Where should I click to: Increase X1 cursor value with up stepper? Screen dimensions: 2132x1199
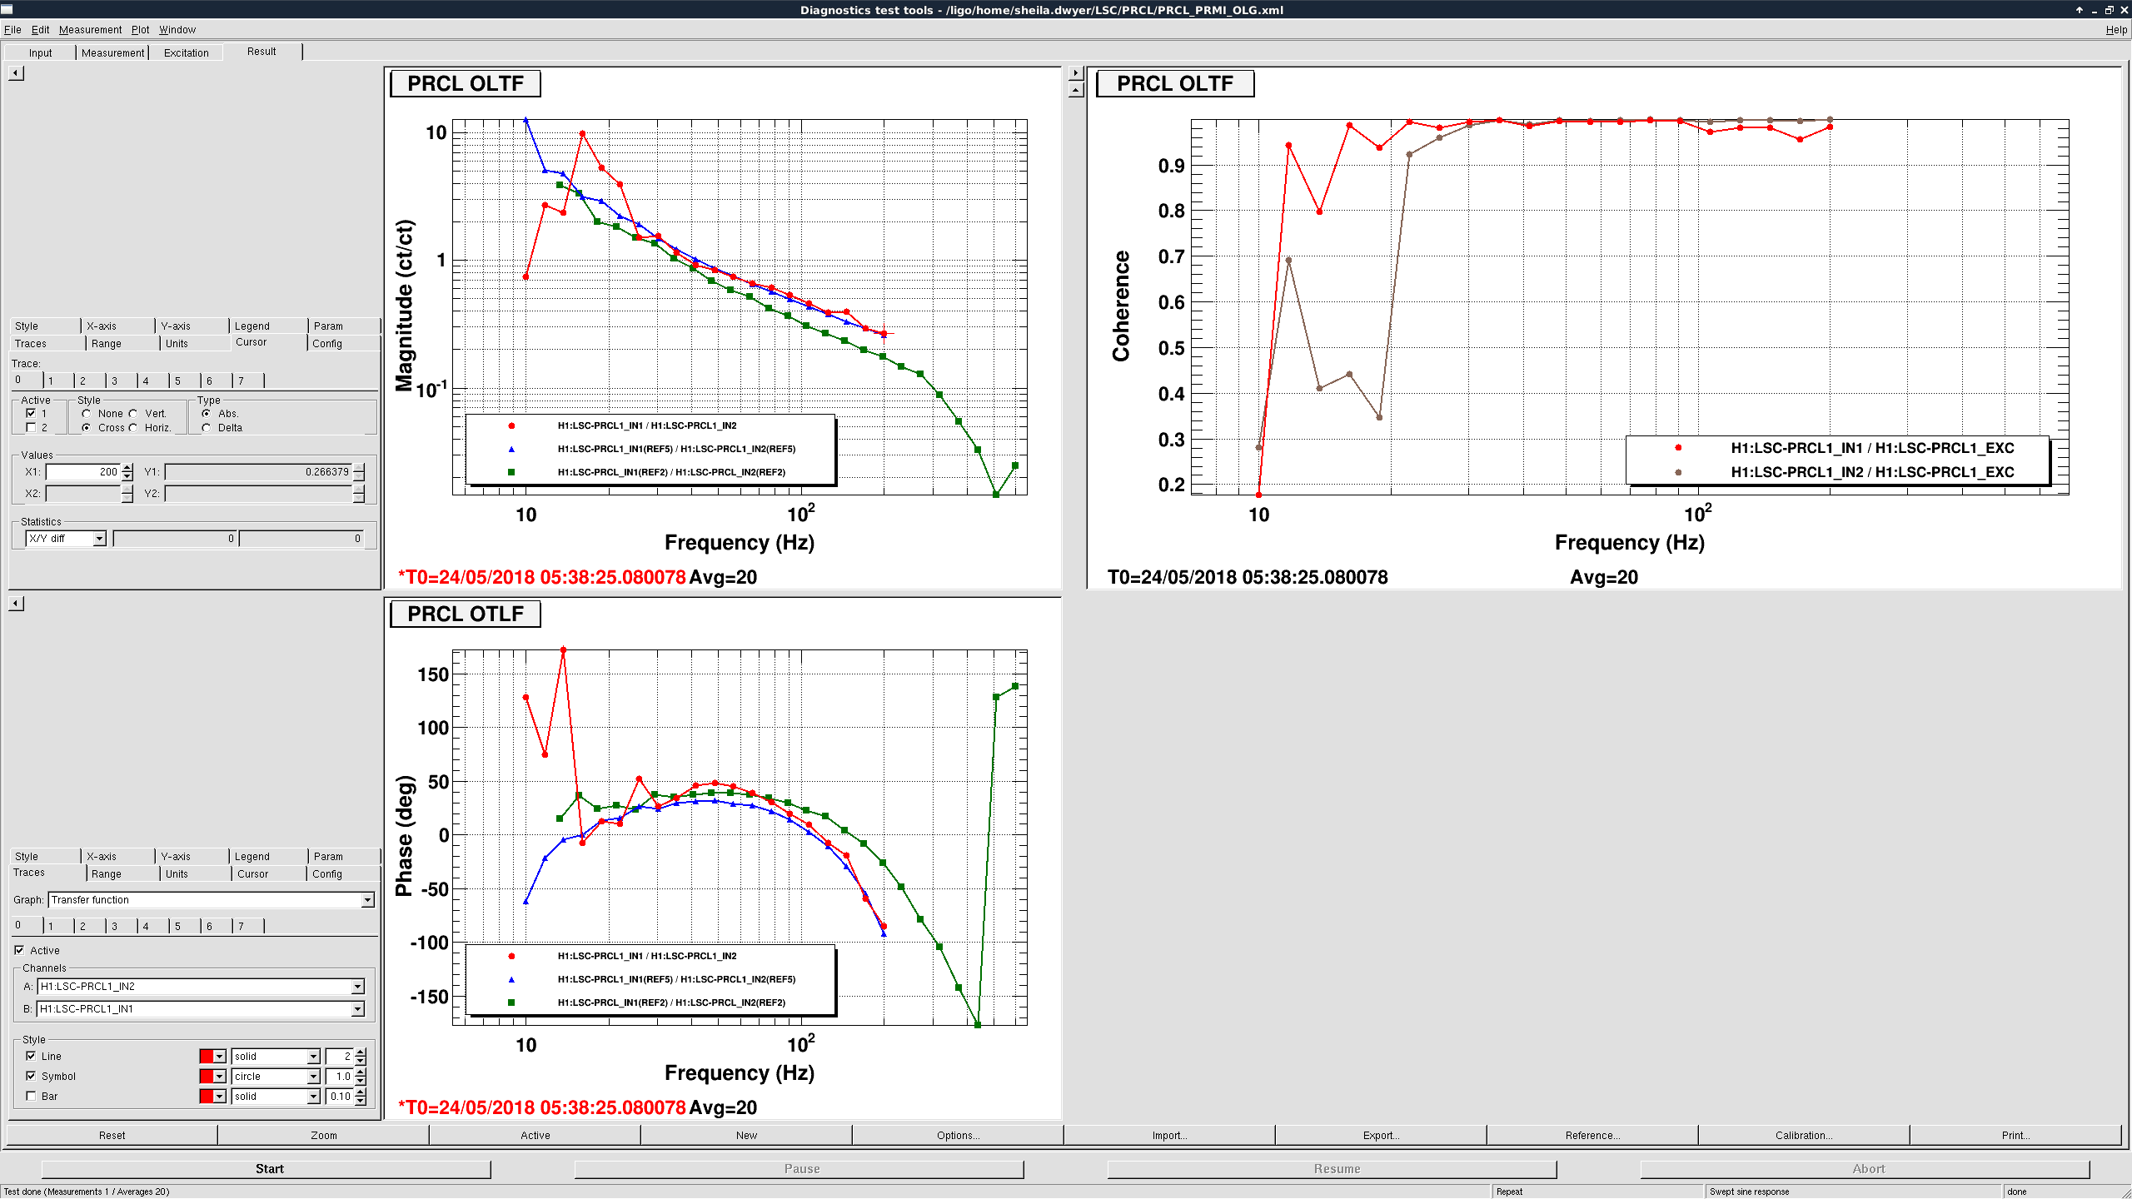(x=127, y=467)
